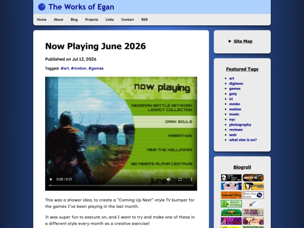Screen dimensions: 304x228
Task: Open the nyc featured tag
Action: point(232,119)
